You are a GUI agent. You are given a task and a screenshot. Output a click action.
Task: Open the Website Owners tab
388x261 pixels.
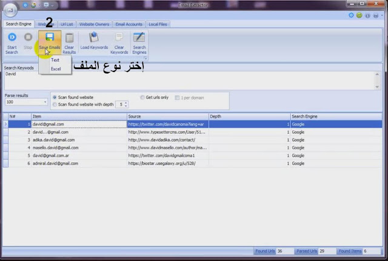(x=94, y=24)
